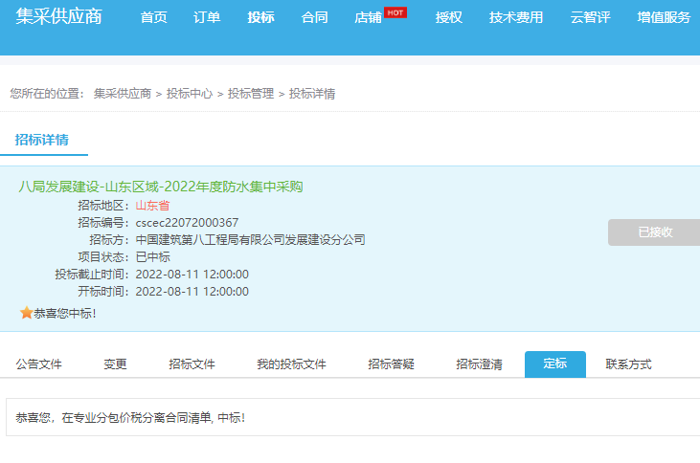Click the 集采供应商 breadcrumb link
700x463 pixels.
[123, 94]
